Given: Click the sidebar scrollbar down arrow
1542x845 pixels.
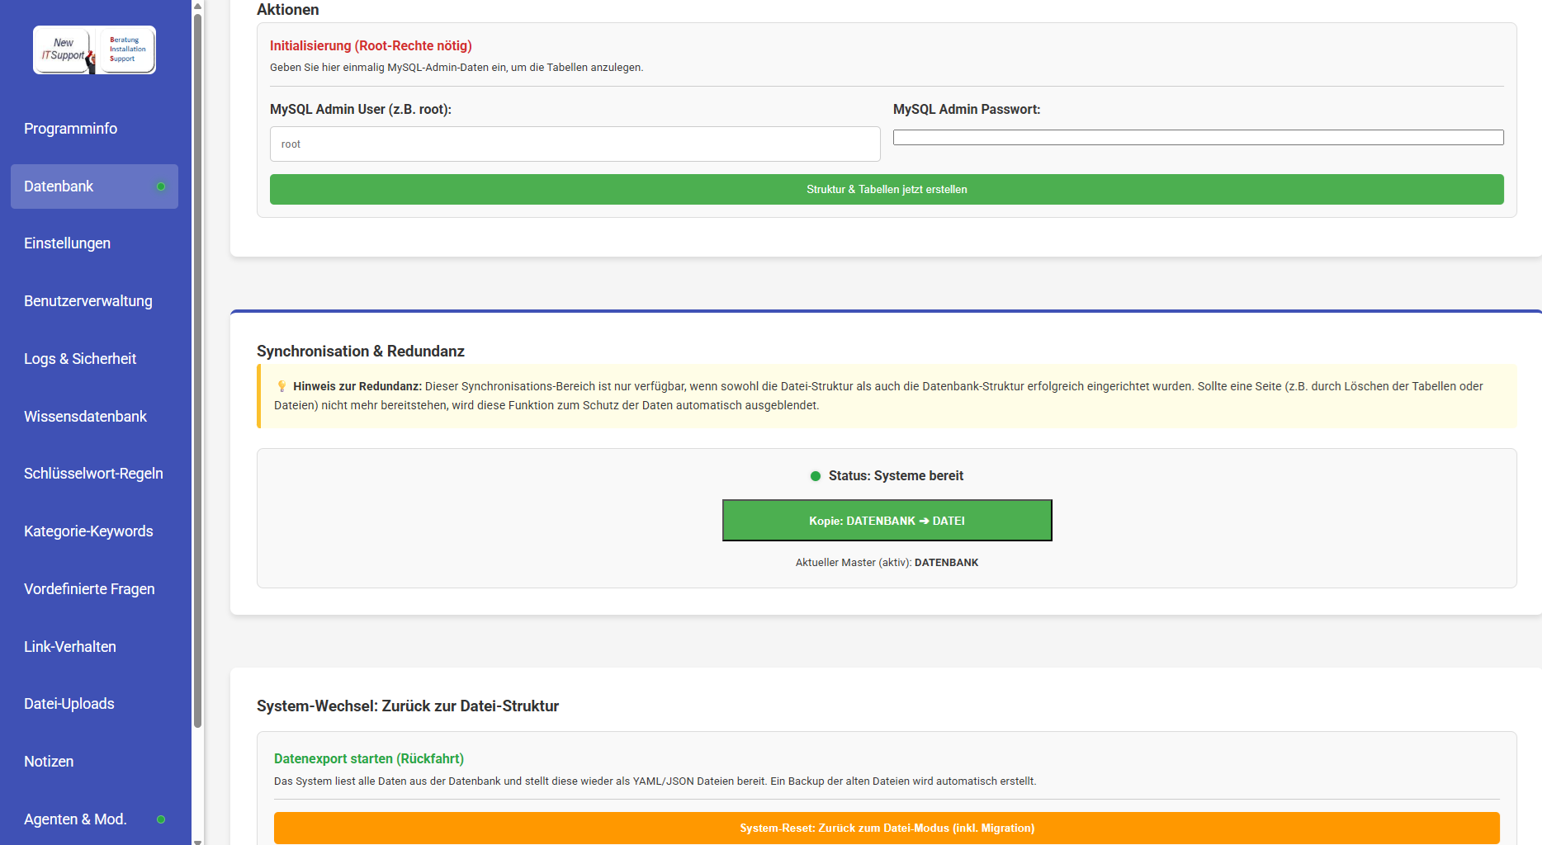Looking at the screenshot, I should pos(197,840).
